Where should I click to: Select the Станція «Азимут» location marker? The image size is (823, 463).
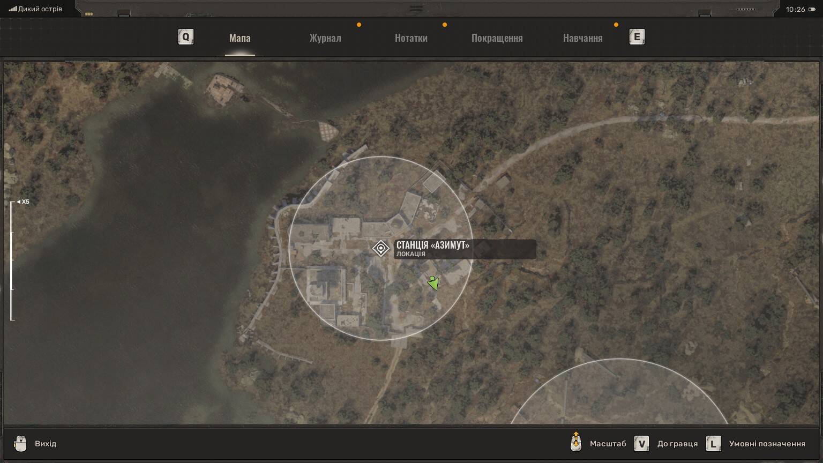[x=380, y=249]
